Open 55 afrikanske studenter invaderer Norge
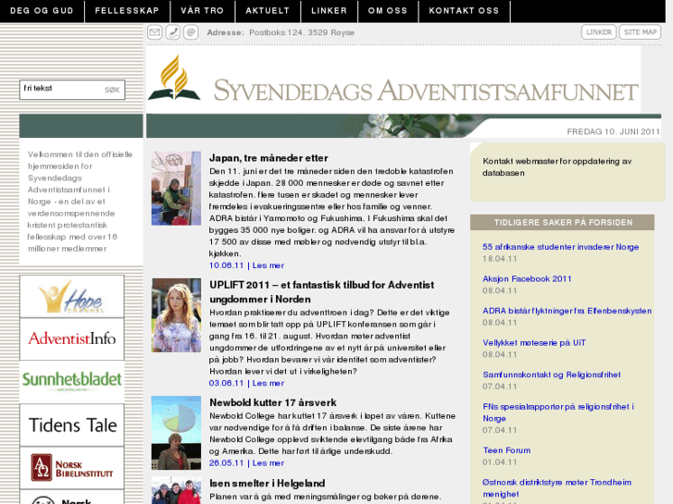Viewport: 673px width, 504px height. 561,247
